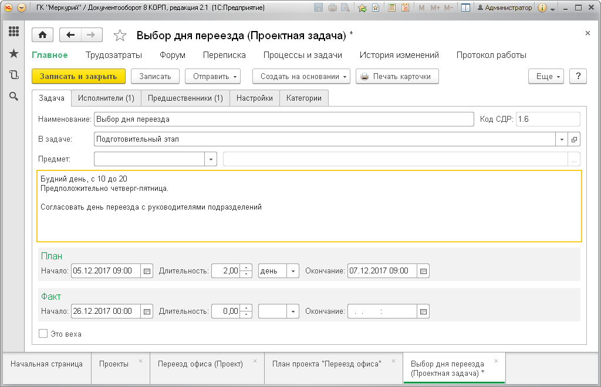This screenshot has height=387, width=601.
Task: Expand the В задаче dropdown list
Action: tap(562, 139)
